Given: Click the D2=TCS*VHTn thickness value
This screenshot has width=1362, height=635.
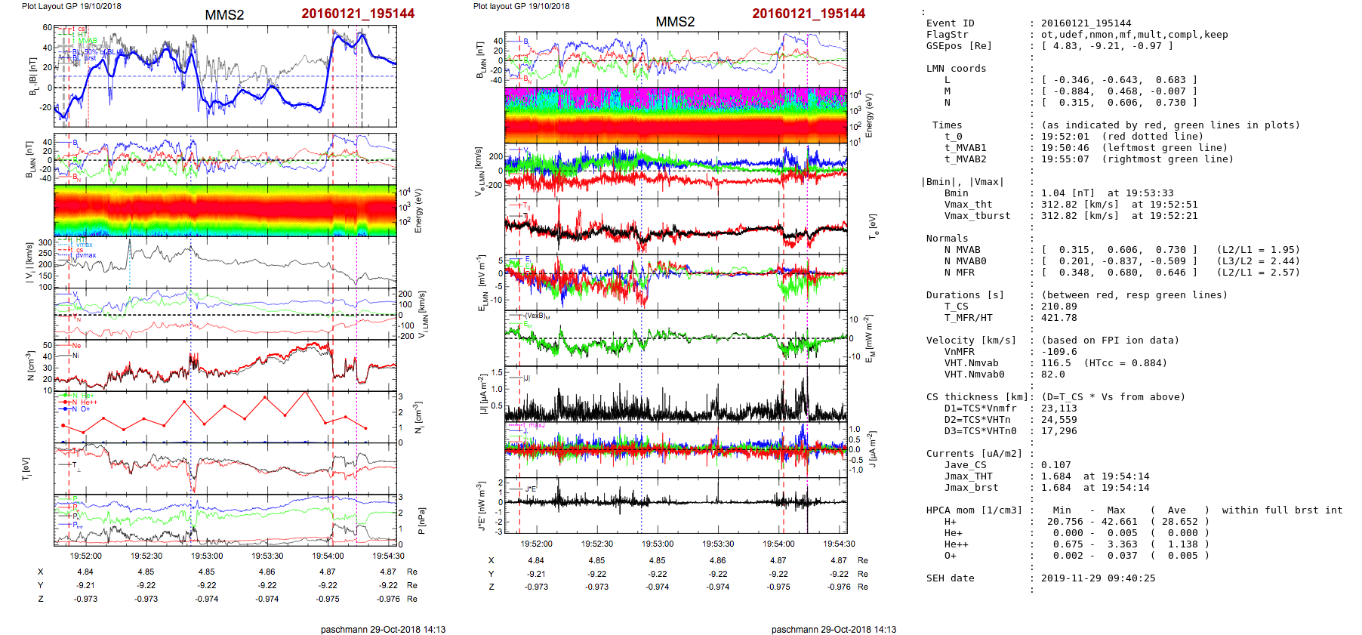Looking at the screenshot, I should [1058, 420].
